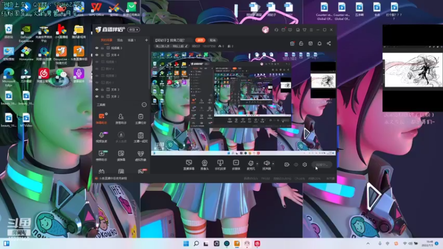Click the pencil icon to edit stream category
Viewport: 443px width, 249px height.
[186, 46]
